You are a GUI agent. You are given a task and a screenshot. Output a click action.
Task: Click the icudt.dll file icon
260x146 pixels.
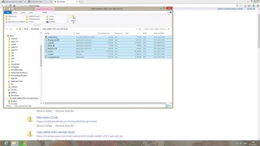coord(46,43)
